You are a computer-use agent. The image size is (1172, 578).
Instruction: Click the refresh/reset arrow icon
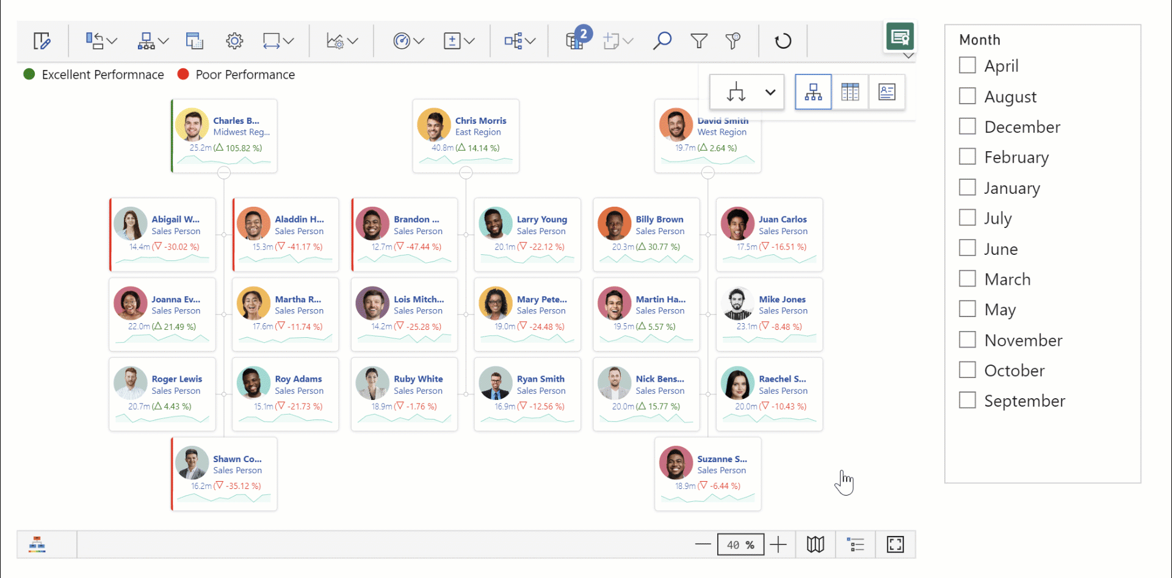[x=783, y=41]
